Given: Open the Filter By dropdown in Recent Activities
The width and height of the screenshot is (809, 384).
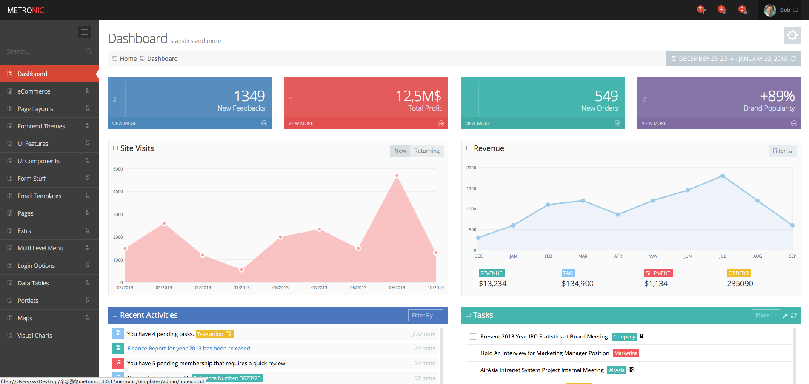Looking at the screenshot, I should coord(425,315).
